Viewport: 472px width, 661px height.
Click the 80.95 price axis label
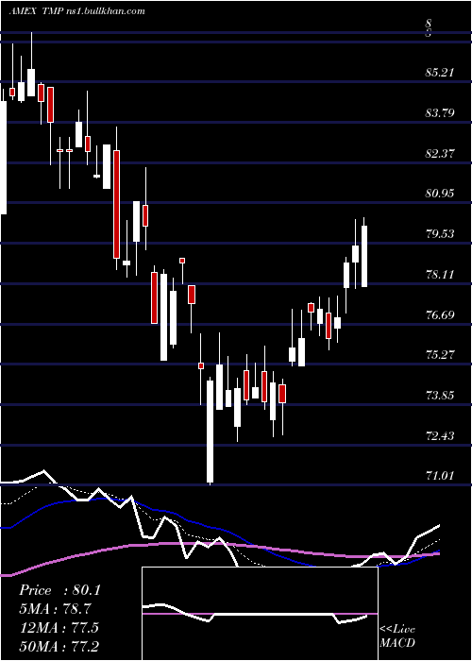[440, 194]
